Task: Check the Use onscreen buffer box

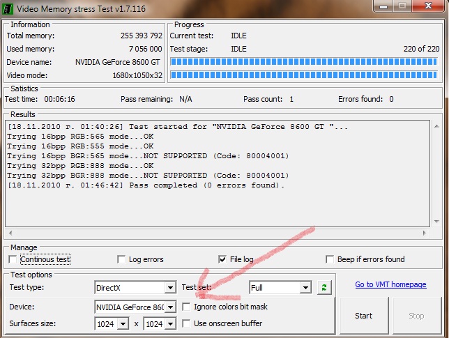Action: pyautogui.click(x=186, y=323)
